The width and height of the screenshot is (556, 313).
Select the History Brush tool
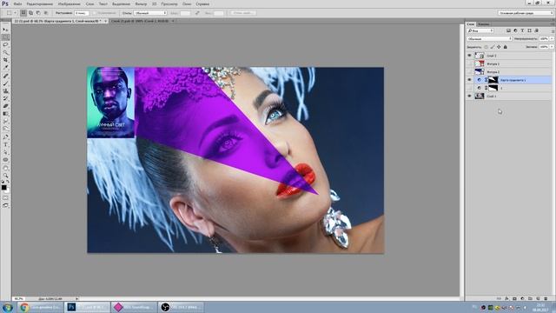5,98
